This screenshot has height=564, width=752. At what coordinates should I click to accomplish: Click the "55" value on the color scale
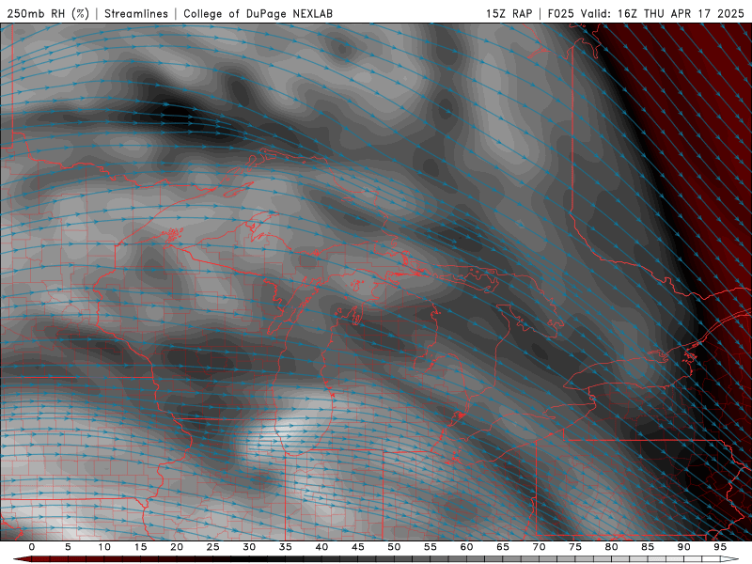click(431, 547)
